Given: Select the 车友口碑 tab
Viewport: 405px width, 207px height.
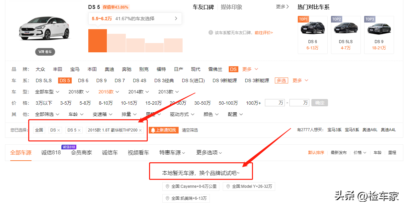Looking at the screenshot, I should point(203,7).
